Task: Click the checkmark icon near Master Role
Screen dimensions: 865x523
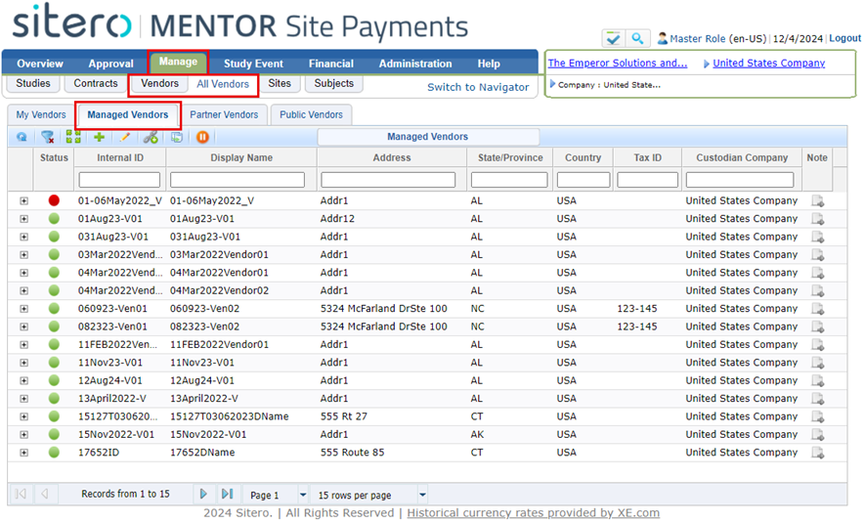Action: click(x=614, y=39)
